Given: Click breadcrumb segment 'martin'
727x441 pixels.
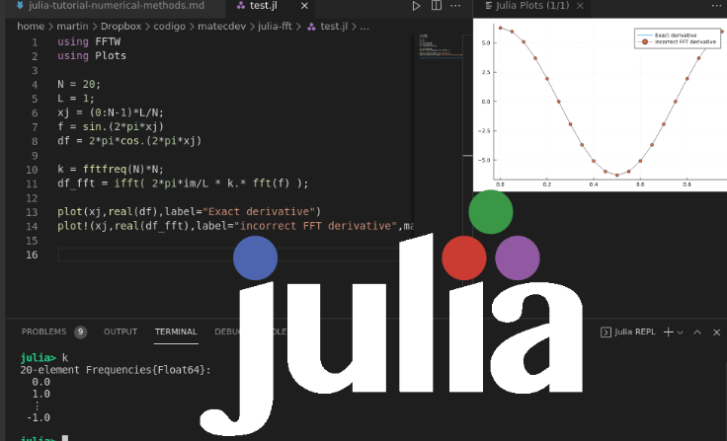Looking at the screenshot, I should (72, 27).
